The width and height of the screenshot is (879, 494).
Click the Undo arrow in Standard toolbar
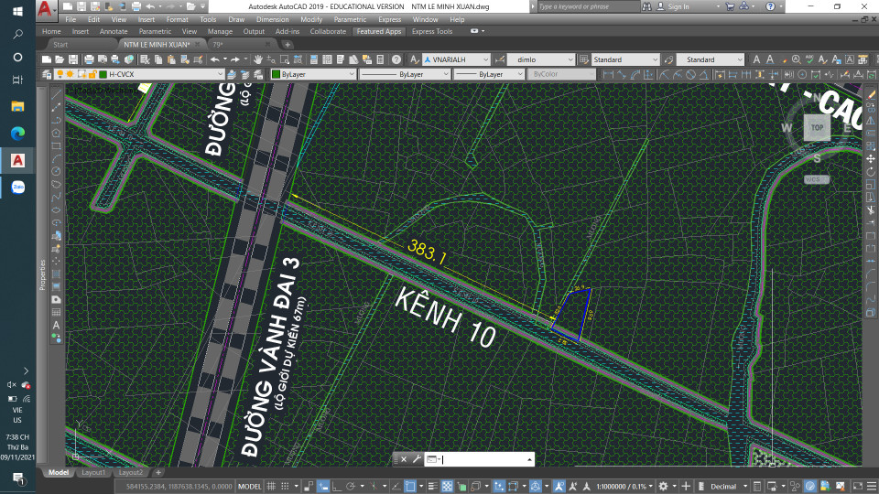click(x=214, y=59)
